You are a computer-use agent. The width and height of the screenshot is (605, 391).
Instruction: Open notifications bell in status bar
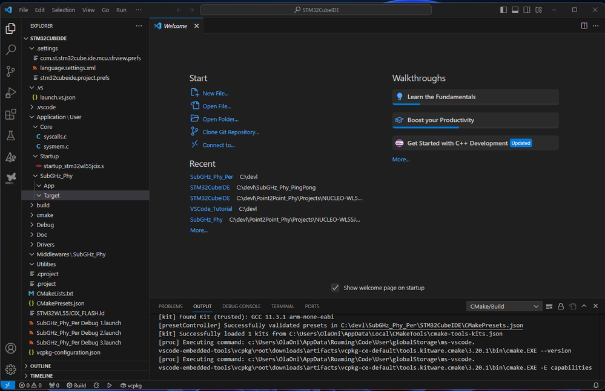[x=596, y=385]
